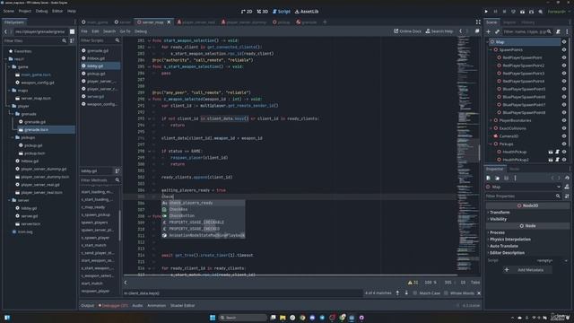Switch to the 2D workspace

click(x=247, y=12)
